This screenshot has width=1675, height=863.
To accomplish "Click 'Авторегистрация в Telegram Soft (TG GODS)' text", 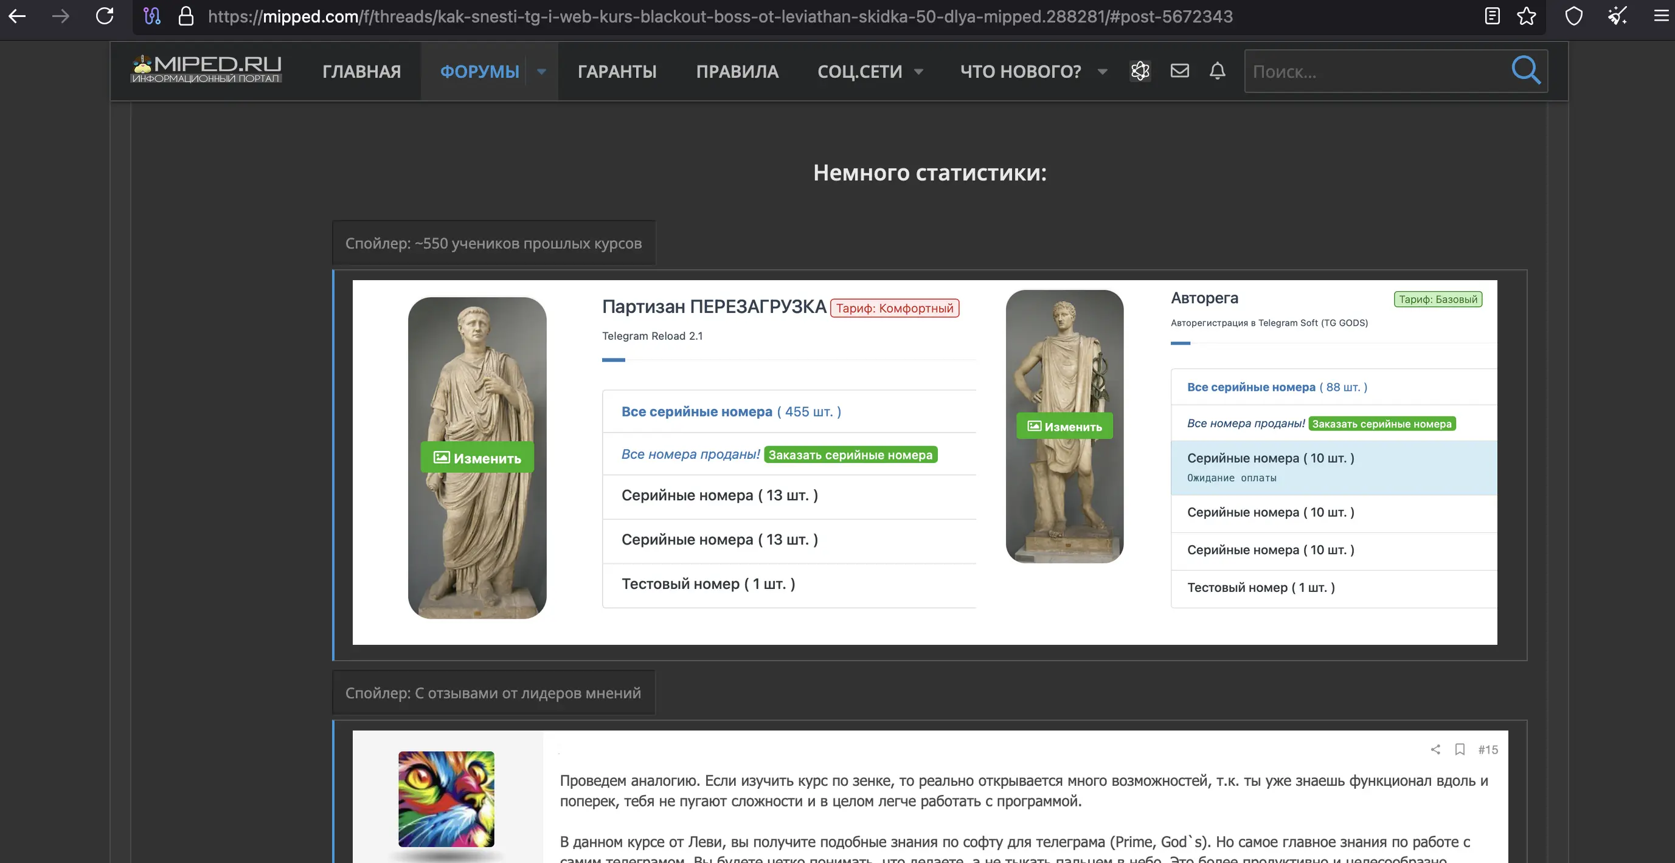I will [1269, 323].
